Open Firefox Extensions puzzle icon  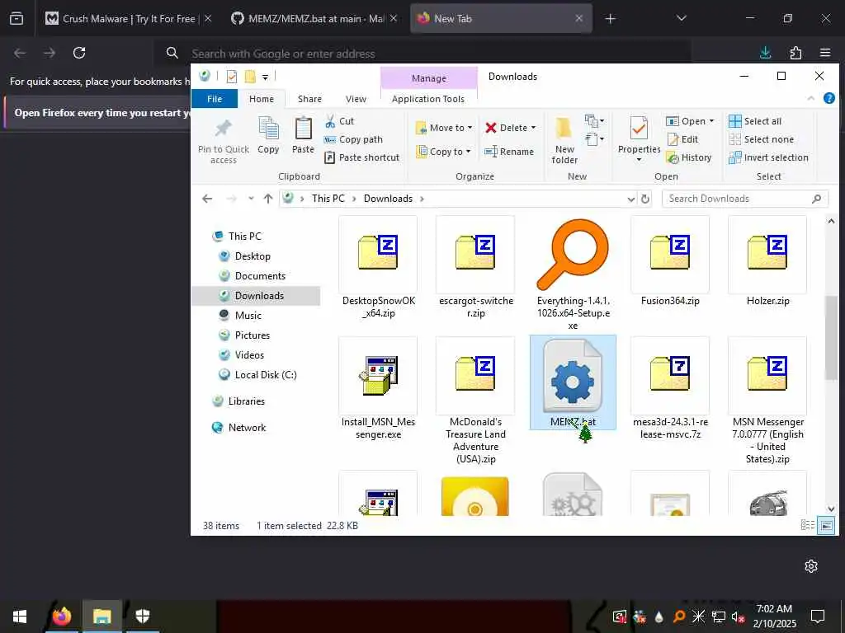tap(795, 53)
